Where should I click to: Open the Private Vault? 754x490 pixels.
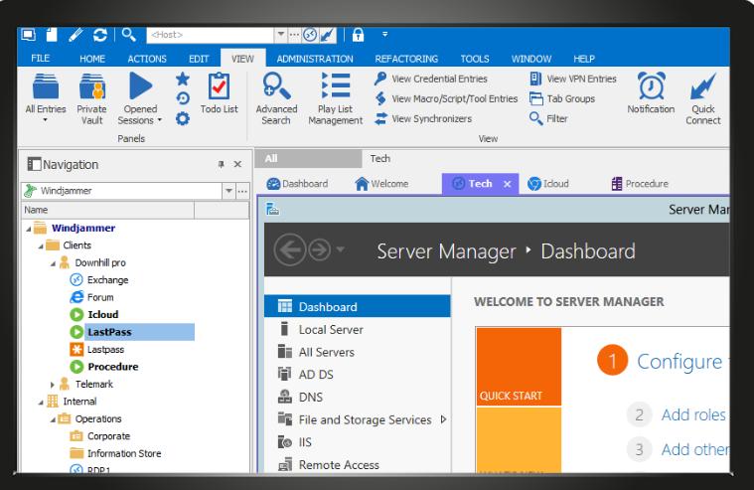tap(91, 98)
